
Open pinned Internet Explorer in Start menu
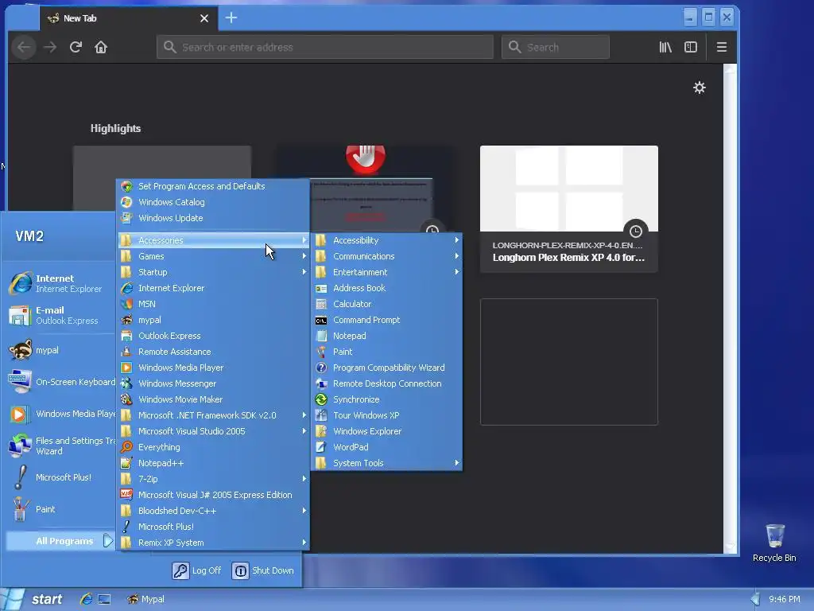click(60, 283)
